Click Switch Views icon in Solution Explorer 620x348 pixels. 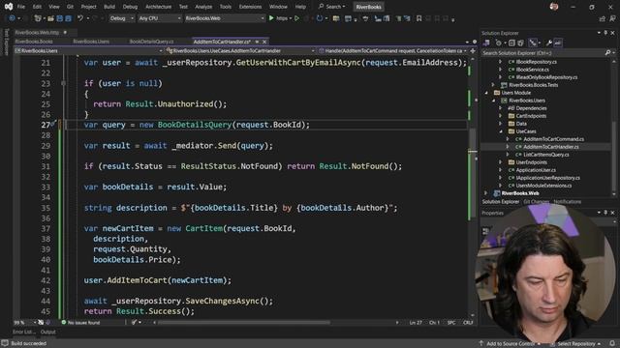tap(486, 43)
